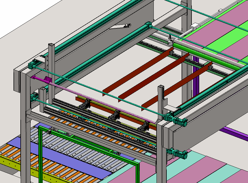The image size is (248, 183).
Task: Select the middle black clamp bracket on the rail
Action: tap(114, 115)
